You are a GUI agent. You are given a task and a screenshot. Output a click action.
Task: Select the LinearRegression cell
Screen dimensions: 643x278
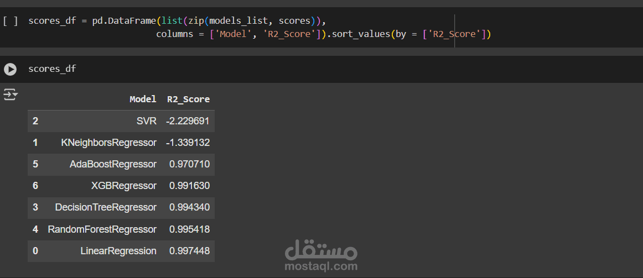(x=118, y=251)
